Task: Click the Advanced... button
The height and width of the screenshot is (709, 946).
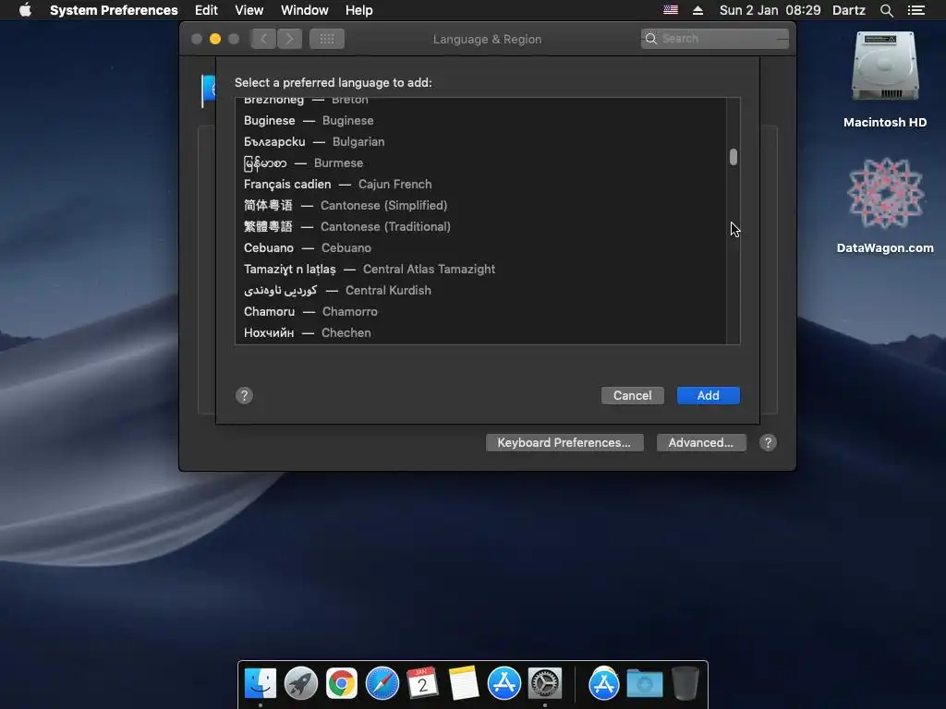Action: coord(701,442)
